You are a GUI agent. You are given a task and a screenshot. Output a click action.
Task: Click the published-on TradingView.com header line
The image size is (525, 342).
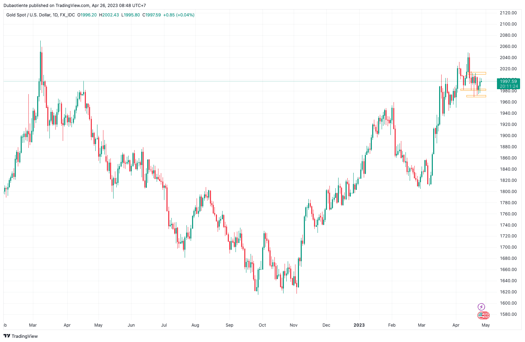(75, 6)
